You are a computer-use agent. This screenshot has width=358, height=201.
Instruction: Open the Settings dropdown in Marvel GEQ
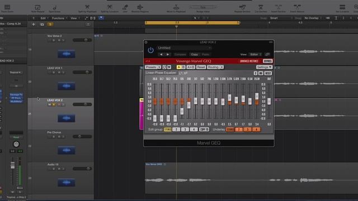(264, 67)
